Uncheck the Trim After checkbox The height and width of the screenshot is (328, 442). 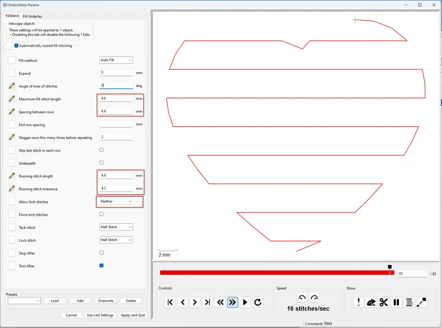tap(102, 266)
